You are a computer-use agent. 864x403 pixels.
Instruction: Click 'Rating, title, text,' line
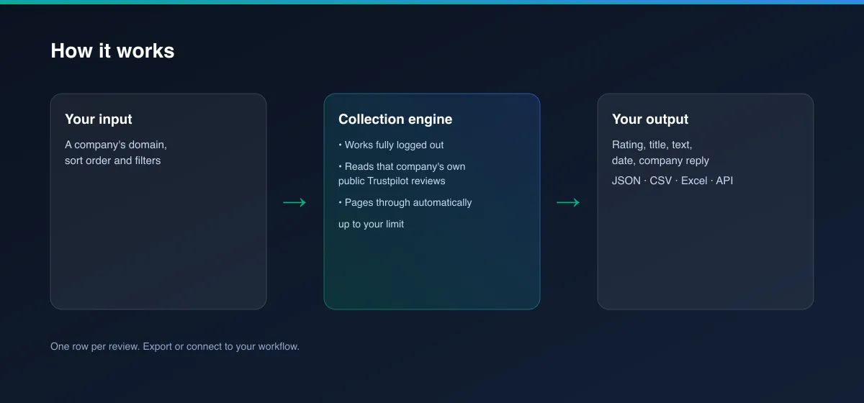[x=652, y=145]
